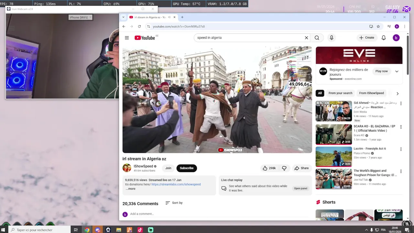Subscribe to IShowSpeed
This screenshot has height=233, width=414.
[x=187, y=168]
